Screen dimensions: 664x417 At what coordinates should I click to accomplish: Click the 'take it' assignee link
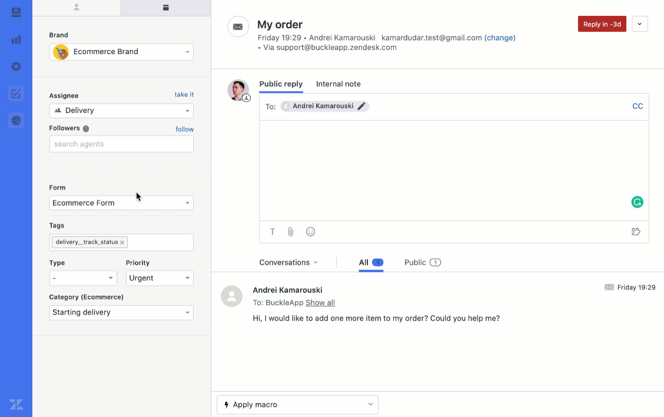tap(184, 94)
